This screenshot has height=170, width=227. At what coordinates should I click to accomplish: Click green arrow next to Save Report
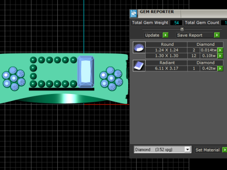[x=217, y=35]
